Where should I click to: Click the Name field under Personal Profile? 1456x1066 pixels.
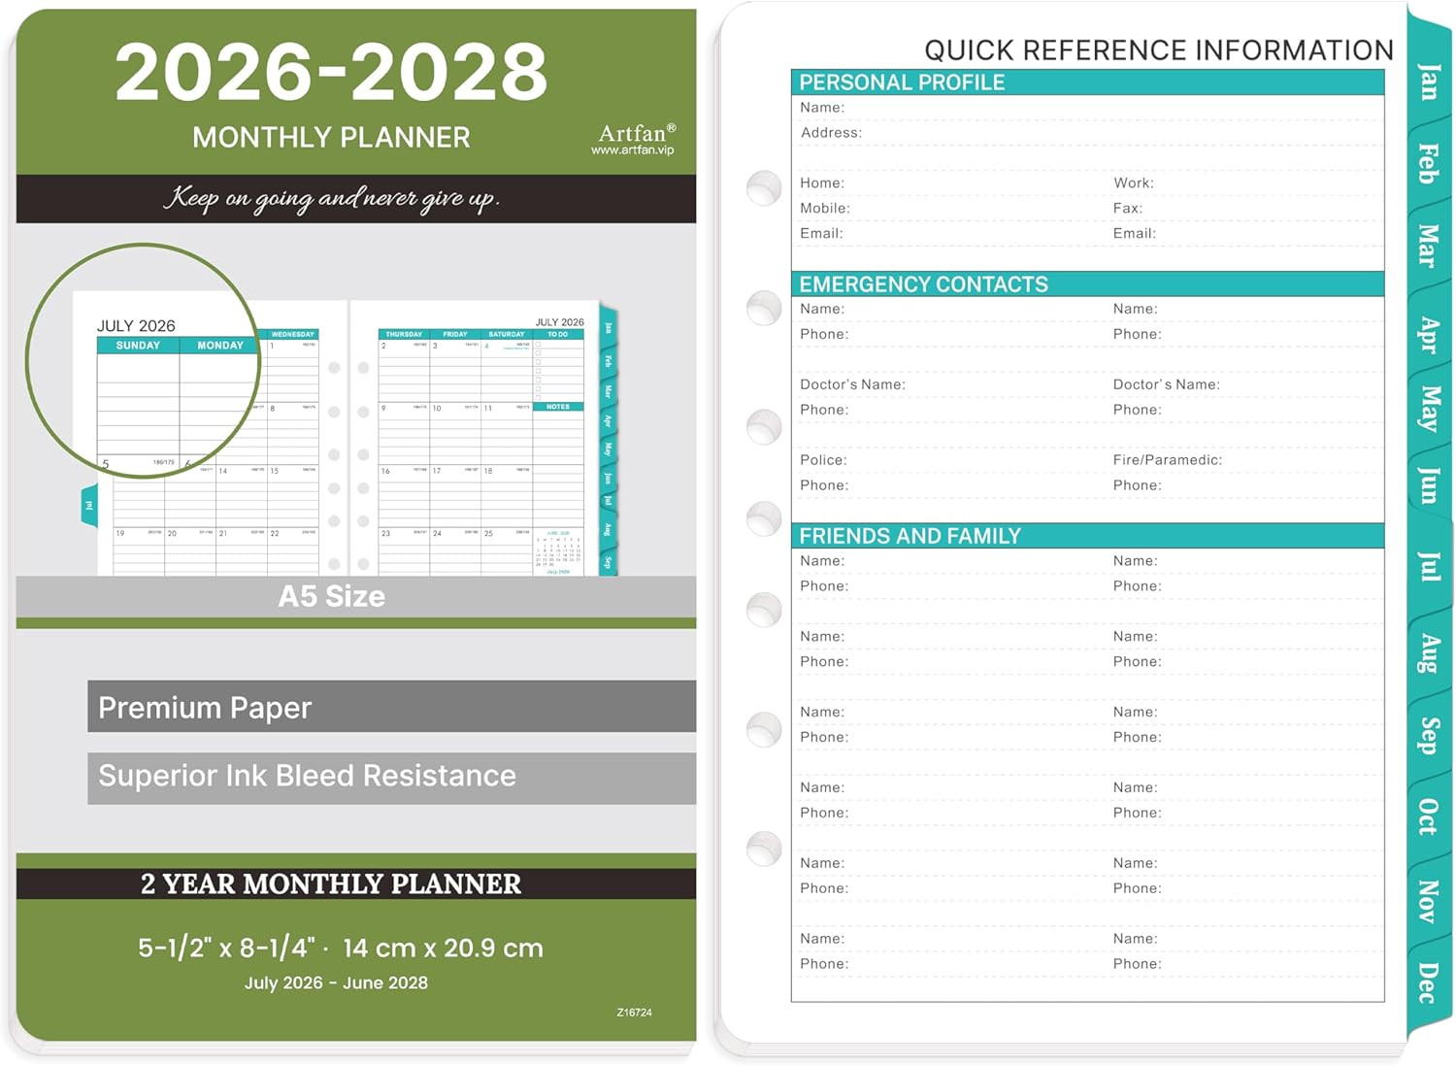pos(1087,108)
